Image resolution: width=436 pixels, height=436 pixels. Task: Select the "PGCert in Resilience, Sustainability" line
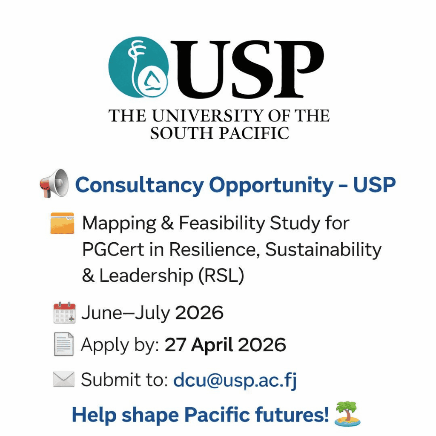pos(232,250)
